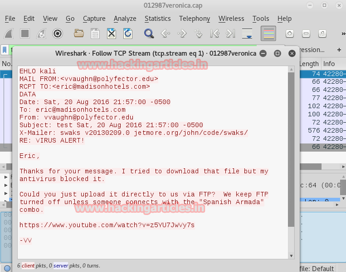Toggle packet colorization rules icon

(268, 33)
